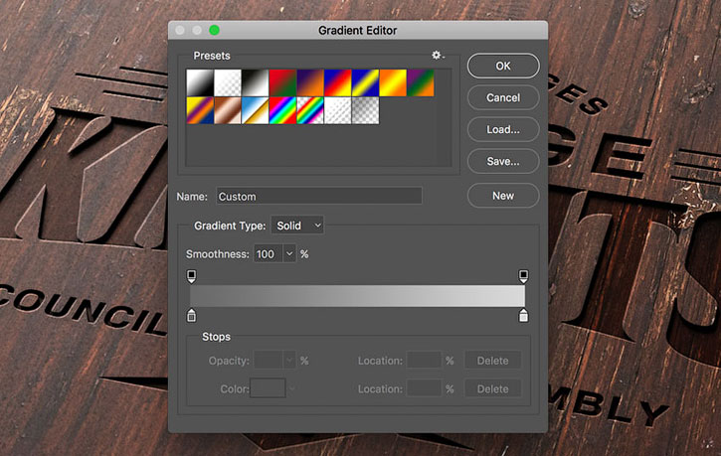Pick the copper gradient preset
This screenshot has height=456, width=721.
[x=228, y=110]
